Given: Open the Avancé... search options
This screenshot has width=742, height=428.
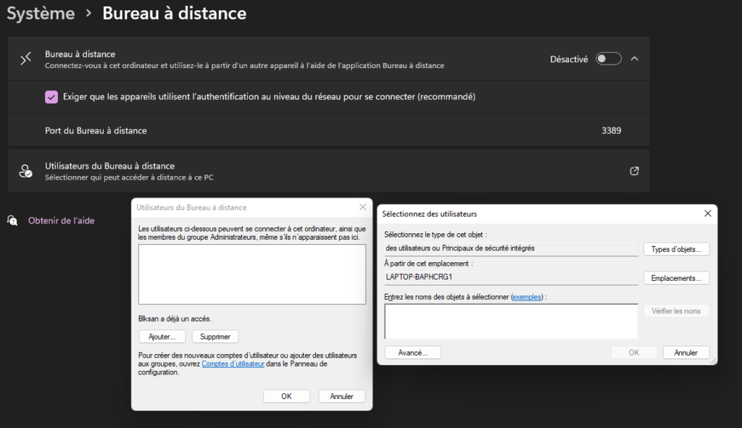Looking at the screenshot, I should (x=413, y=353).
